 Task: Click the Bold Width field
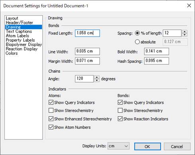point(156,51)
